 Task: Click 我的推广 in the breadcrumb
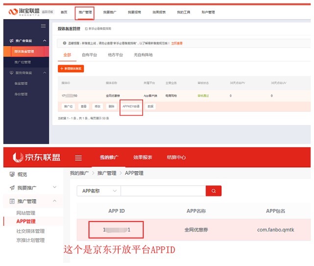[79, 173]
